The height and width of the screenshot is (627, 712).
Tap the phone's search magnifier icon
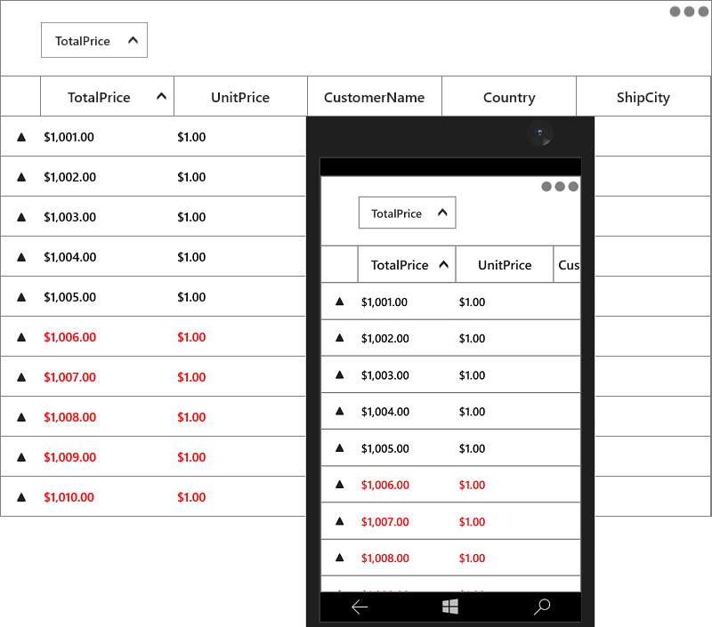542,607
